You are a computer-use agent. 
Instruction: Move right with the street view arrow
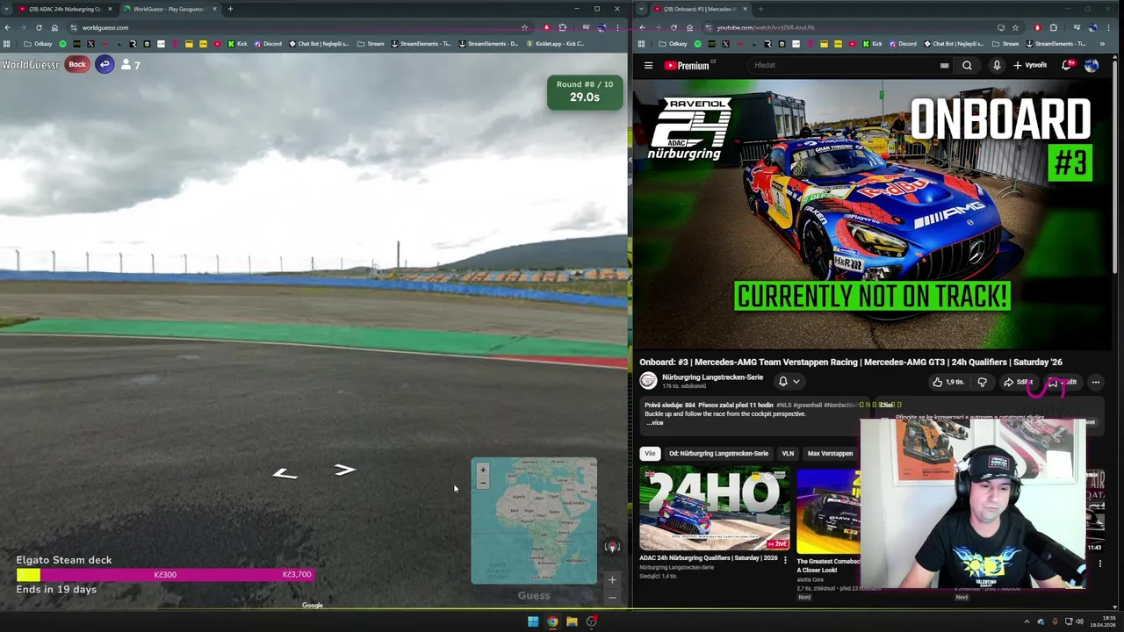tap(344, 470)
